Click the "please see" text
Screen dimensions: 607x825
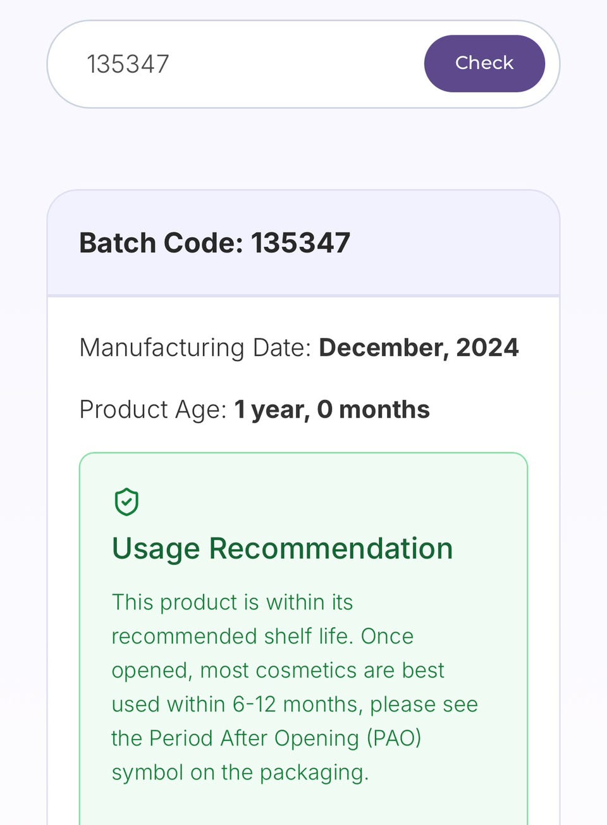coord(424,705)
